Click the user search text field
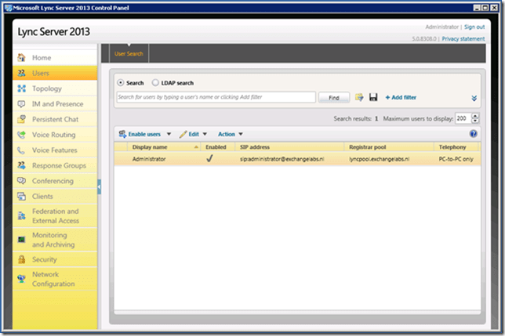The height and width of the screenshot is (336, 505). click(216, 97)
